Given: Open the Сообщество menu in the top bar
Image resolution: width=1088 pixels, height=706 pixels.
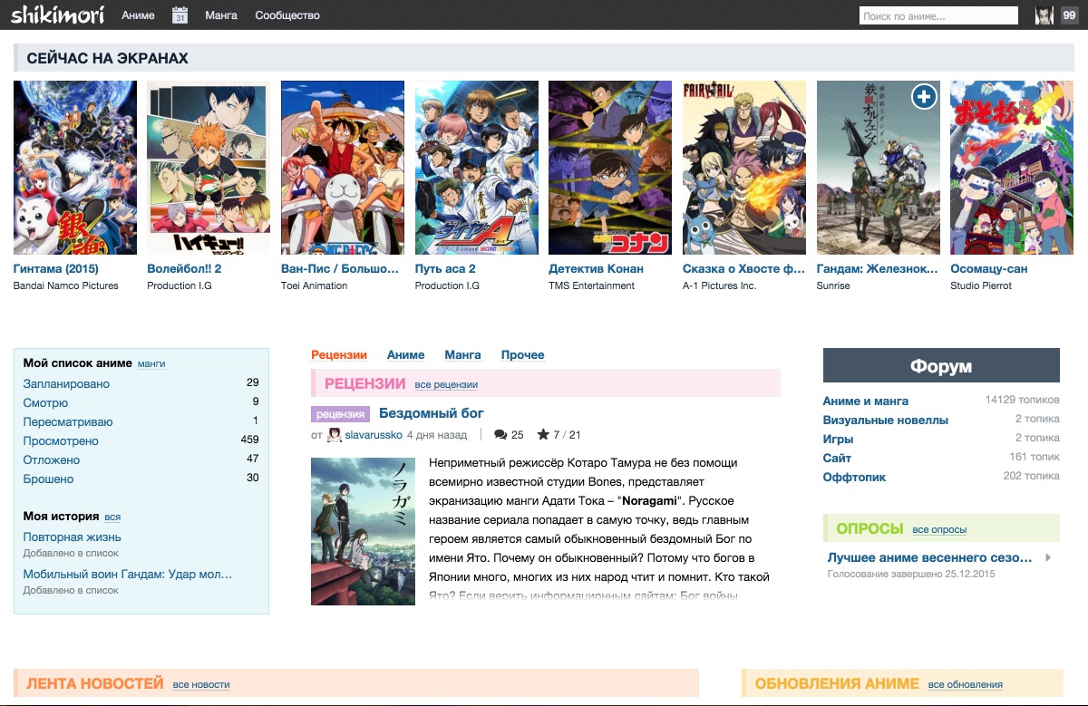Looking at the screenshot, I should coord(287,15).
